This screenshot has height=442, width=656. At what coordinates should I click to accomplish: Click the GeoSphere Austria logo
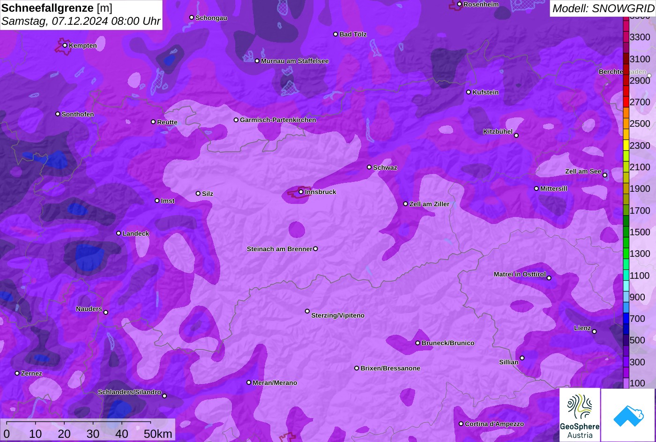[580, 415]
